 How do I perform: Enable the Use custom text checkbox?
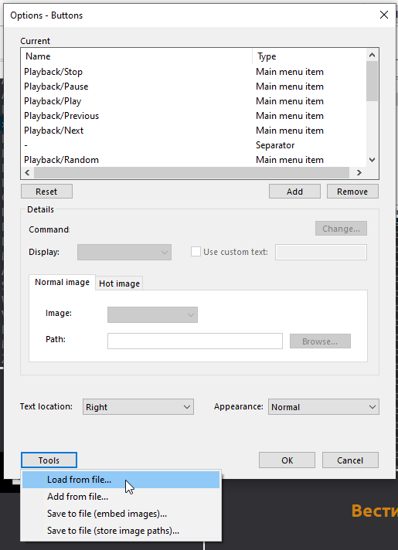(196, 252)
